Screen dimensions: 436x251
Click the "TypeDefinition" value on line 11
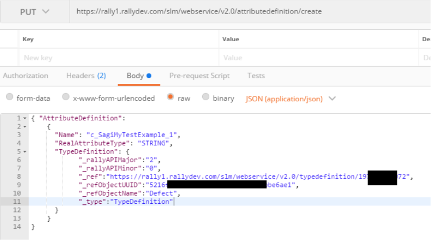coord(141,201)
